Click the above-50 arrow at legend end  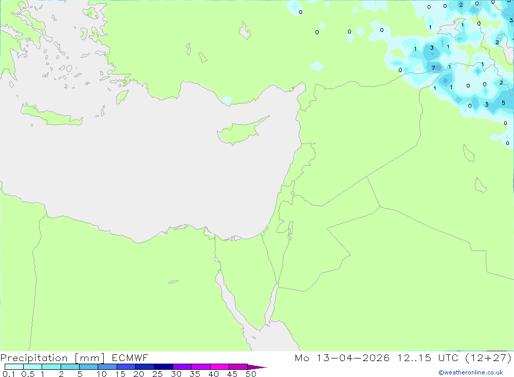click(256, 367)
